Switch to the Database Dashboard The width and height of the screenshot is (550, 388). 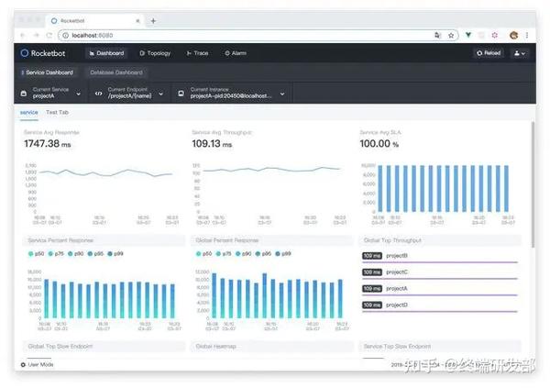[116, 72]
